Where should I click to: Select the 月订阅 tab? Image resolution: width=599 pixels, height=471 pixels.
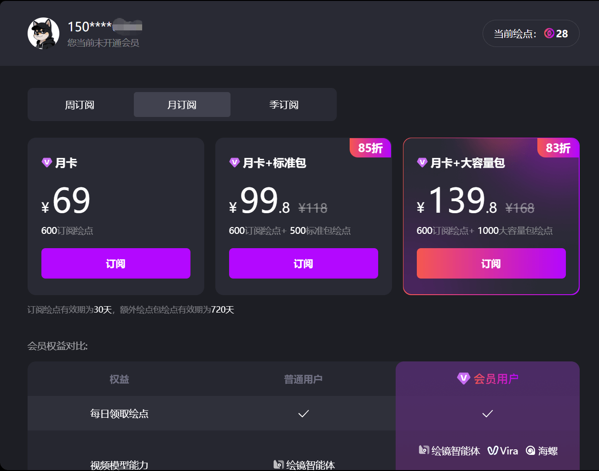(182, 105)
